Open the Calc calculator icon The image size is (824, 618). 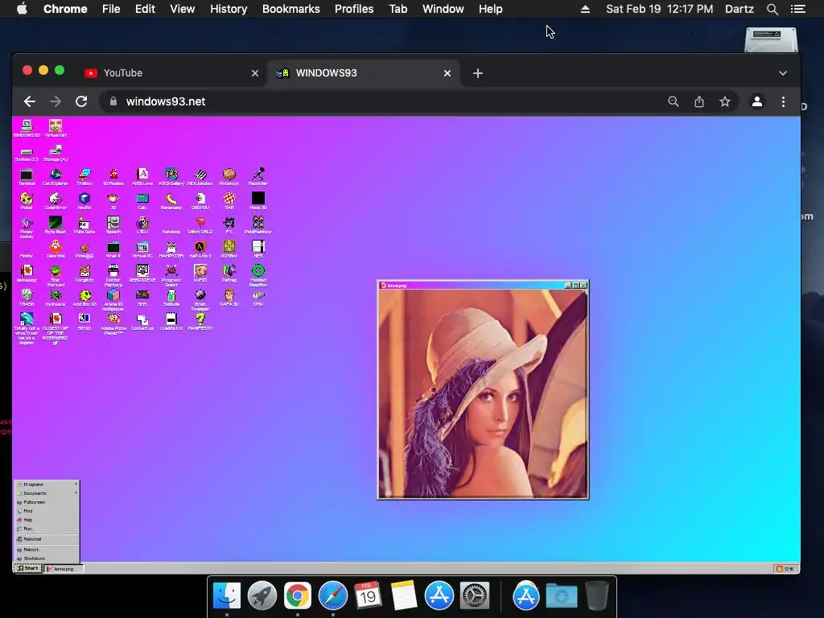142,200
